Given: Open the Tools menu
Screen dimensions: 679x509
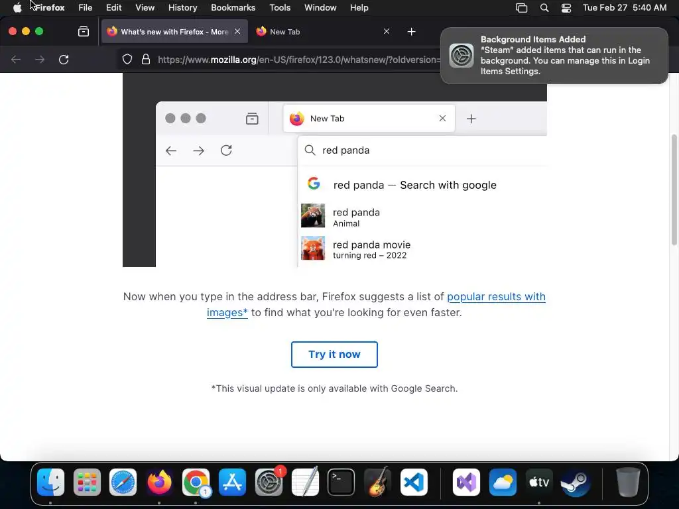Looking at the screenshot, I should 280,8.
